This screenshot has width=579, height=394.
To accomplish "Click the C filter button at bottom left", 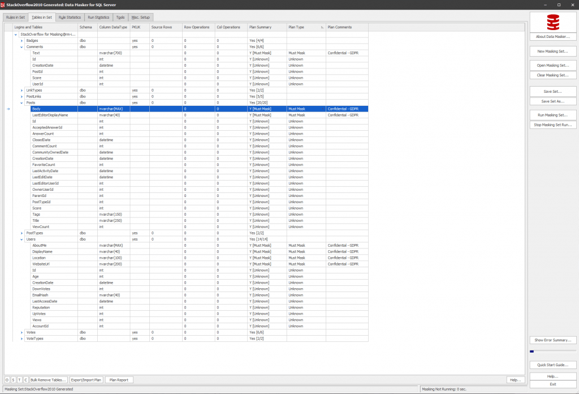I will [26, 380].
